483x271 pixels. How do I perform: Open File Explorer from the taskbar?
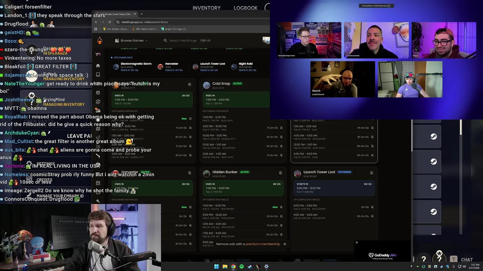coord(225,266)
